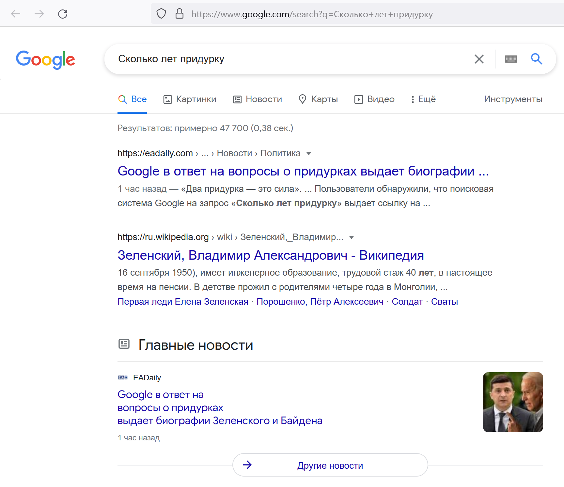Open the eadaily result headline link

pos(303,171)
